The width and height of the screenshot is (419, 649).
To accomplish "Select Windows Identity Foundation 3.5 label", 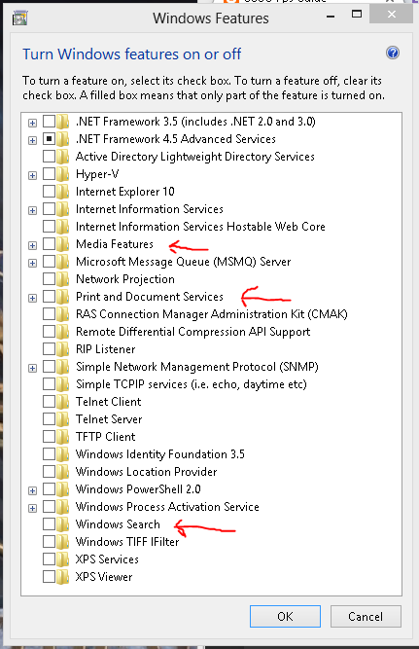I will tap(160, 454).
